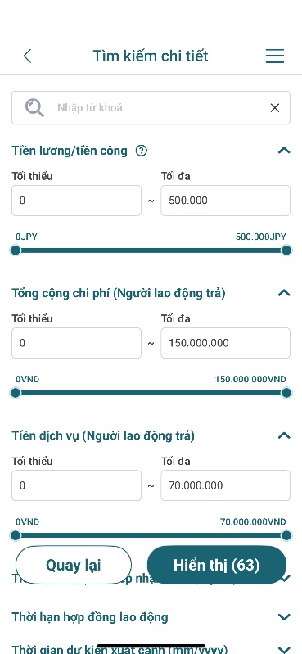
Task: Collapse Tiền dịch vụ section
Action: [x=284, y=435]
